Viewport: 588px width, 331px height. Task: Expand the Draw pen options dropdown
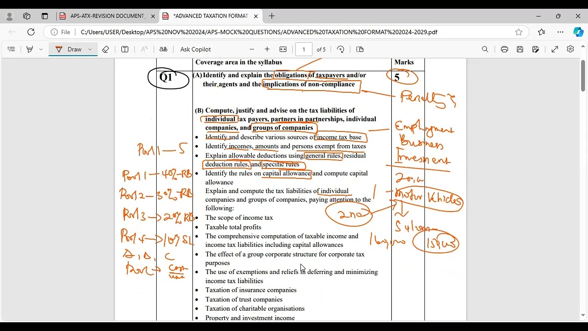click(90, 49)
